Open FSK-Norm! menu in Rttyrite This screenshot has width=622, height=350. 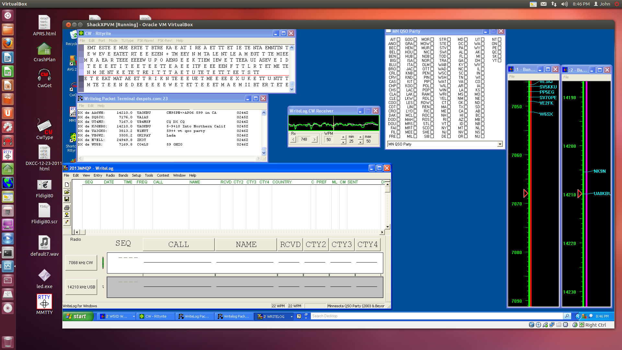(x=145, y=41)
